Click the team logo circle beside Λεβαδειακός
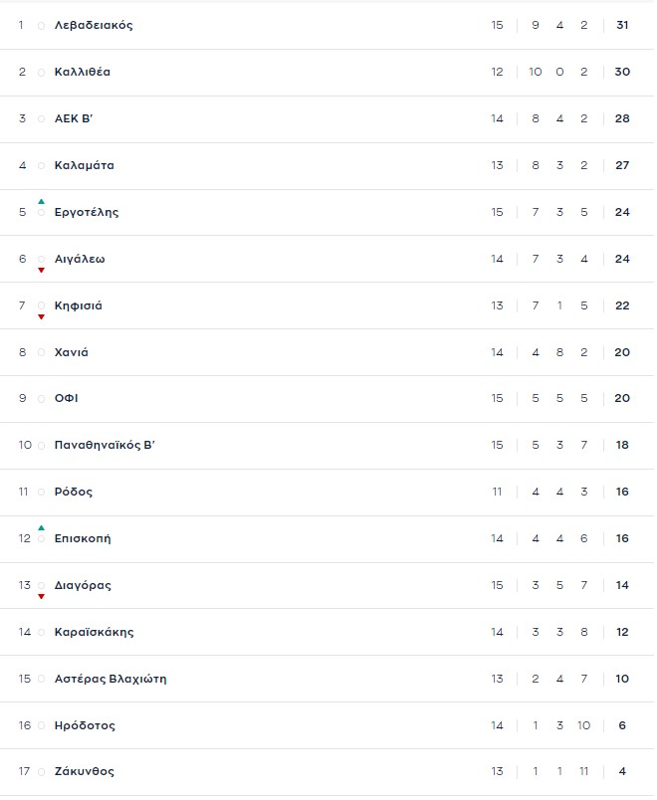Viewport: 657px width, 800px height. pyautogui.click(x=42, y=26)
